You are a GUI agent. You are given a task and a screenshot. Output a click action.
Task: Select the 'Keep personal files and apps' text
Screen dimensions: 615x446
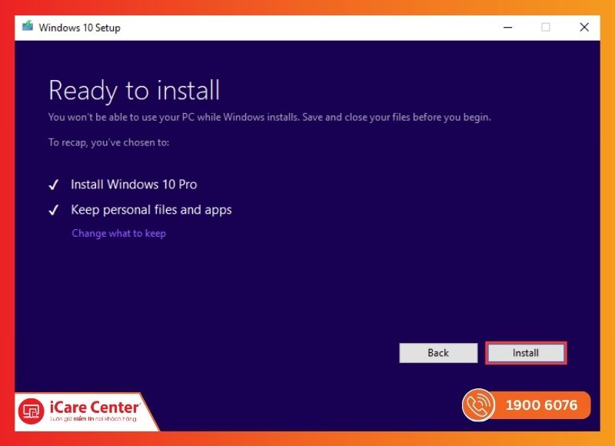tap(151, 210)
